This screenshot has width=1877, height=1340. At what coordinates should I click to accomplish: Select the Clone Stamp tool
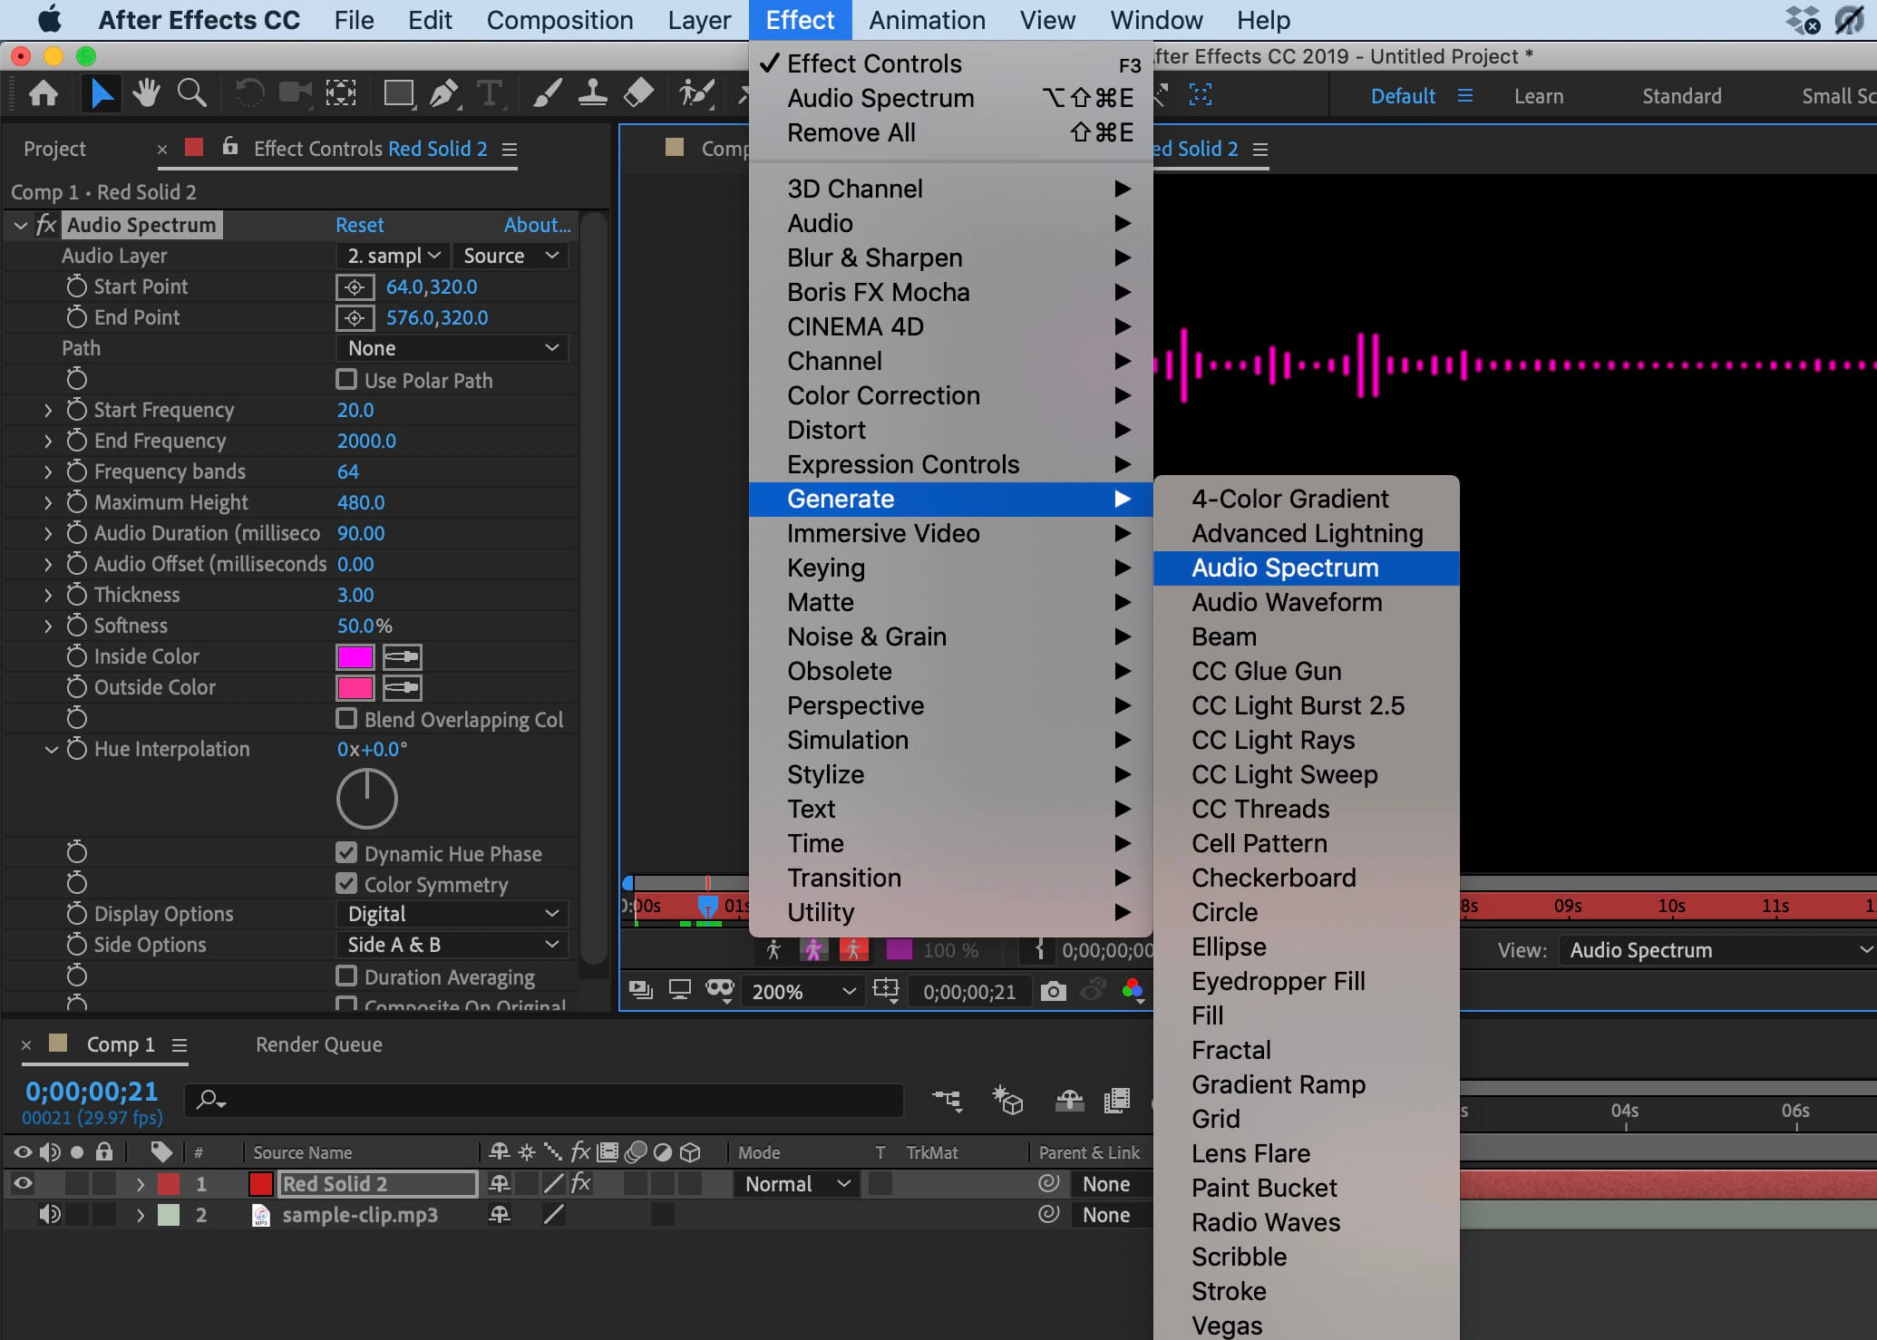tap(592, 92)
